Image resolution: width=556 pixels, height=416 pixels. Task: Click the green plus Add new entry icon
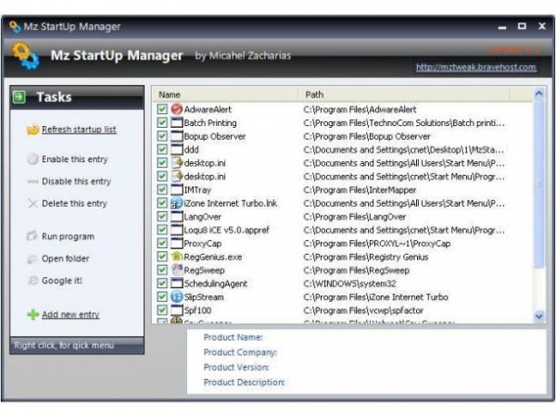coord(33,315)
